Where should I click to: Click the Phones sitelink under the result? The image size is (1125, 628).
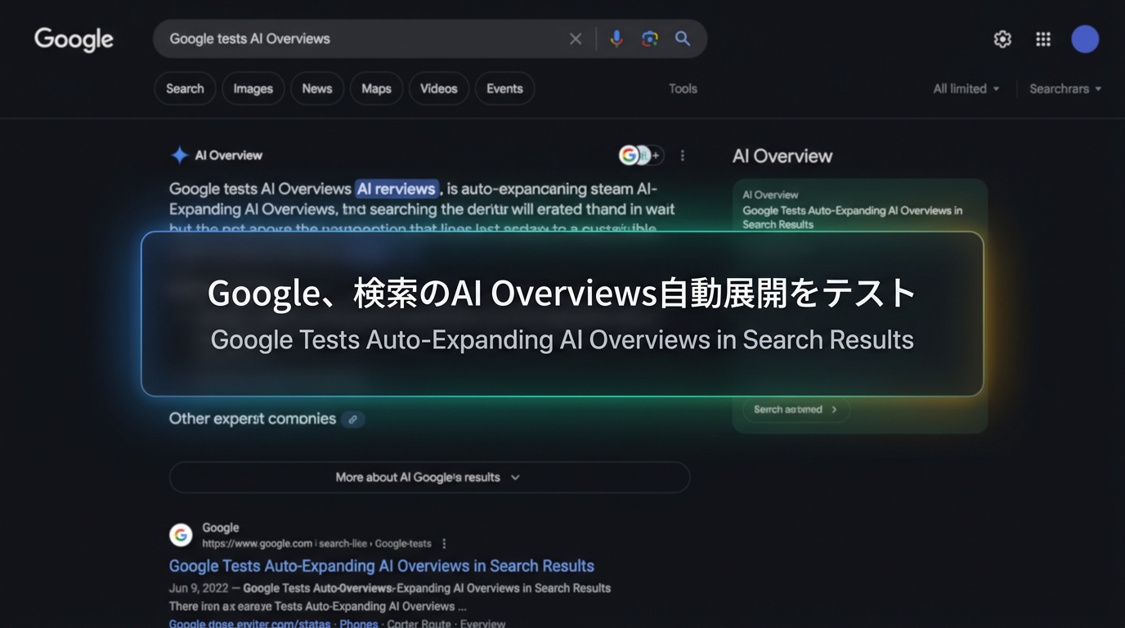pyautogui.click(x=359, y=623)
